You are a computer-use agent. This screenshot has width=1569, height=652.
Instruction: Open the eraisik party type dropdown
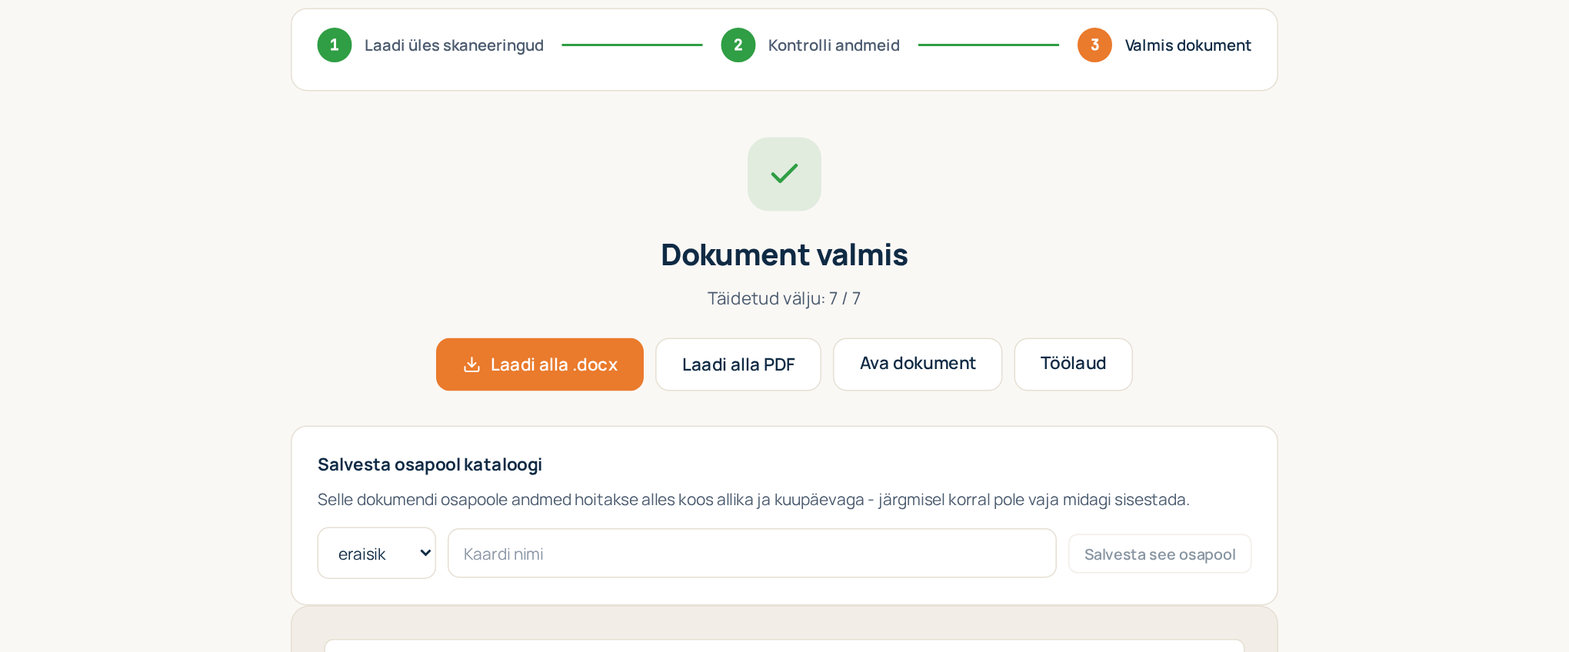pyautogui.click(x=377, y=554)
